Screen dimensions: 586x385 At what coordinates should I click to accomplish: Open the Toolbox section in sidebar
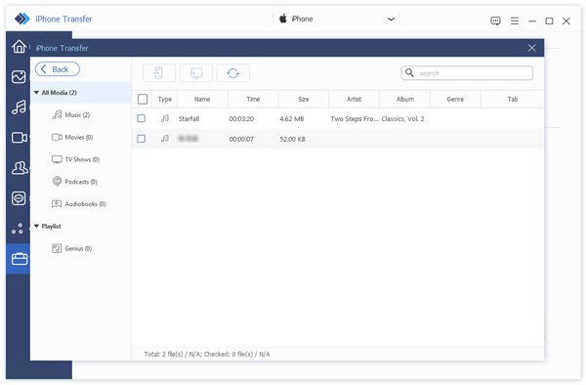pyautogui.click(x=20, y=259)
